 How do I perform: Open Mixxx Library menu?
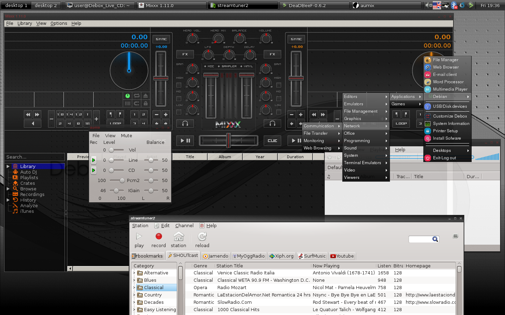click(25, 23)
